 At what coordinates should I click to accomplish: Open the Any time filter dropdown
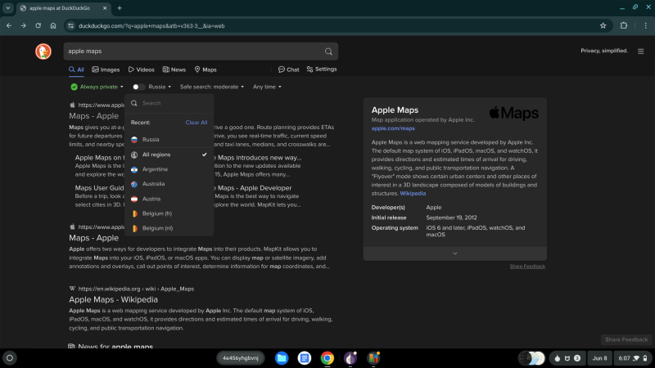click(x=267, y=87)
